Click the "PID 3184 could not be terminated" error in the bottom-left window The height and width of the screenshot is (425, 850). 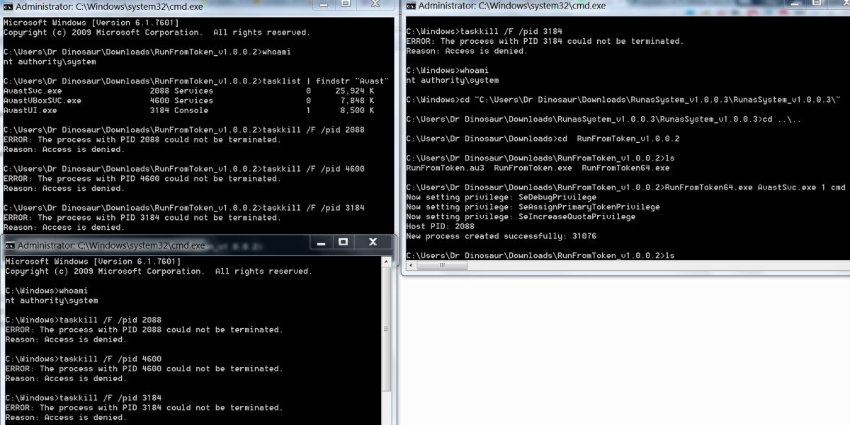point(144,407)
